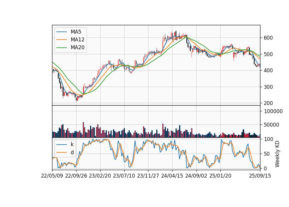Click the 200 price axis label

pos(268,103)
